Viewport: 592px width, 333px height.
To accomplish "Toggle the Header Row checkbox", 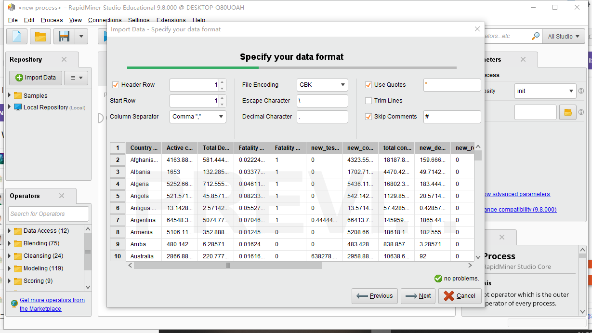I will coord(116,85).
